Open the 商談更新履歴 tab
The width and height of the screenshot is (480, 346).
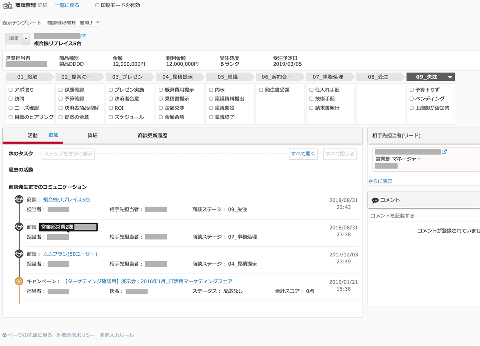pyautogui.click(x=152, y=136)
